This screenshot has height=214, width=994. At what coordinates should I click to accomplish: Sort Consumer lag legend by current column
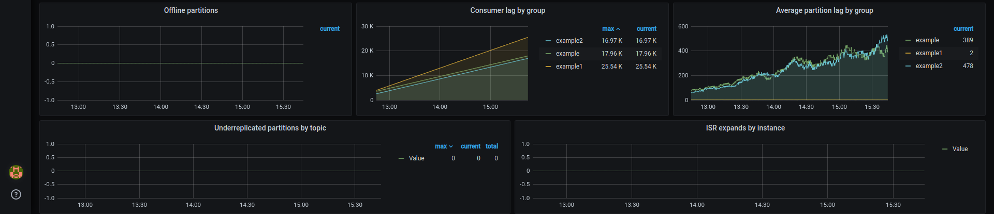pos(646,29)
